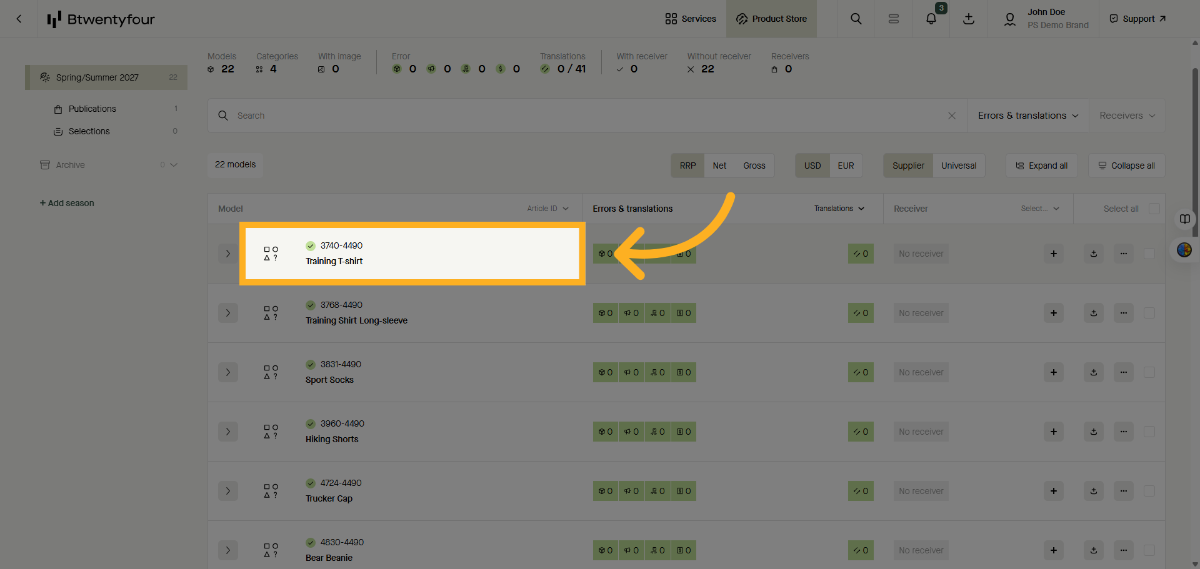The width and height of the screenshot is (1200, 569).
Task: Open Errors & translations filter dropdown
Action: [1027, 116]
